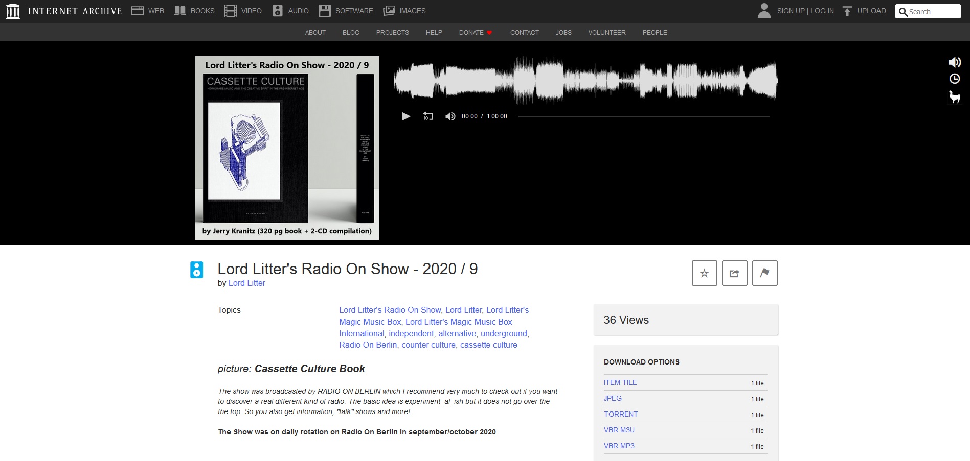This screenshot has height=461, width=970.
Task: Open the Radio On Berlin topic link
Action: point(368,345)
